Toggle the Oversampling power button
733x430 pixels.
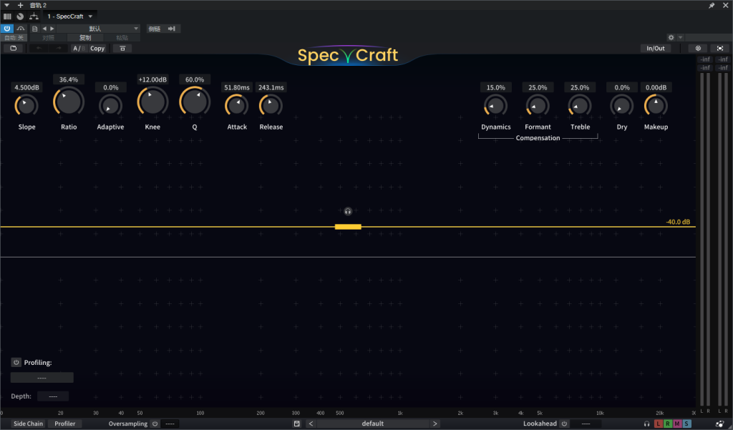pyautogui.click(x=155, y=424)
